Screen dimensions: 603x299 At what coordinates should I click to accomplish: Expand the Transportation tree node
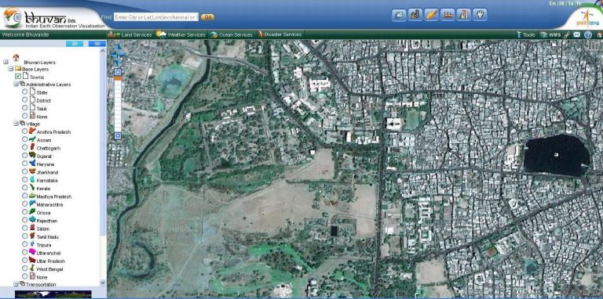point(16,284)
